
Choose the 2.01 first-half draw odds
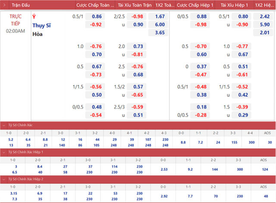[265, 33]
